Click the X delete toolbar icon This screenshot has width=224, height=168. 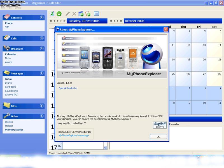click(x=74, y=14)
